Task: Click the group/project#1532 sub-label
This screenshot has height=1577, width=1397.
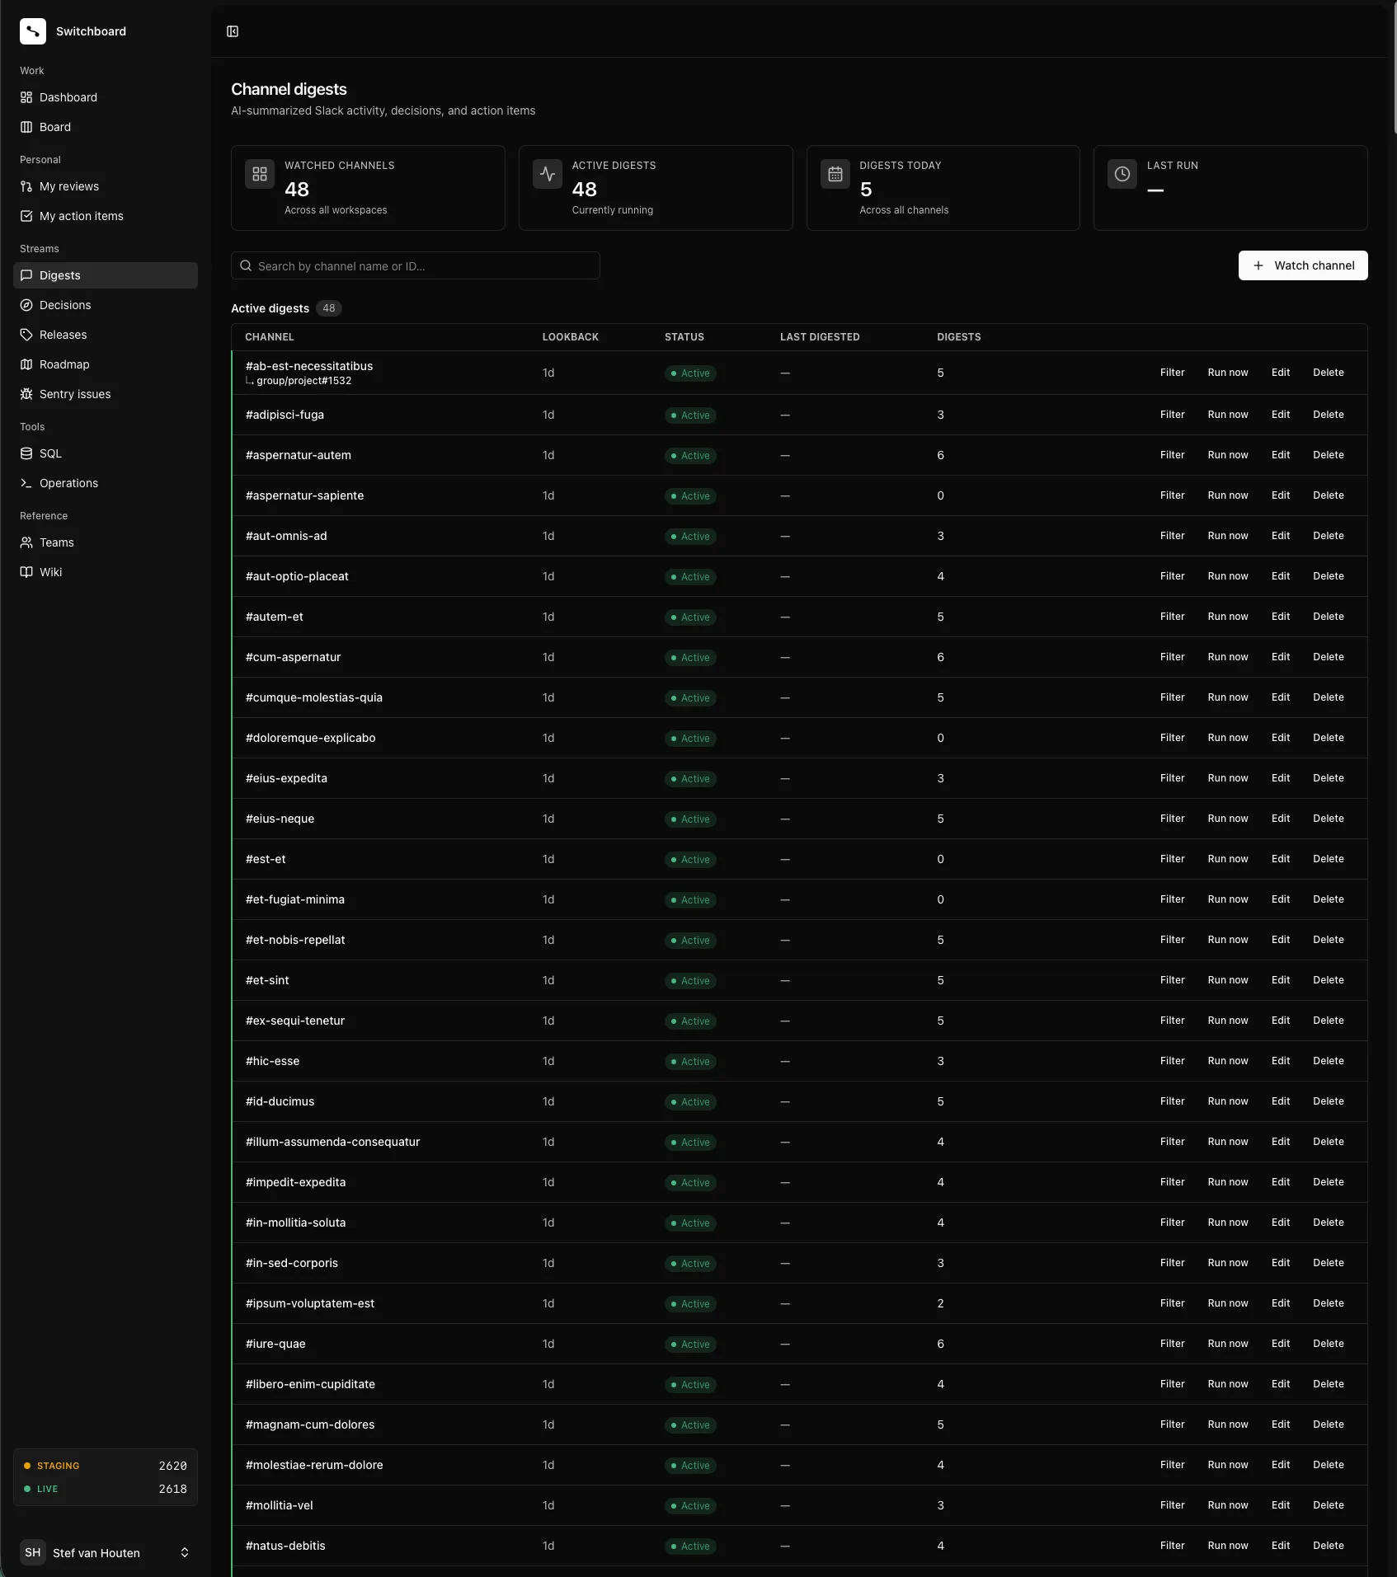Action: tap(303, 381)
